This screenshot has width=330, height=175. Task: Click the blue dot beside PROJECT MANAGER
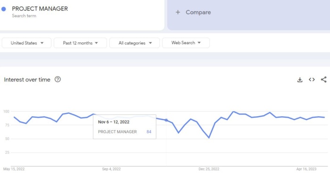(x=4, y=9)
